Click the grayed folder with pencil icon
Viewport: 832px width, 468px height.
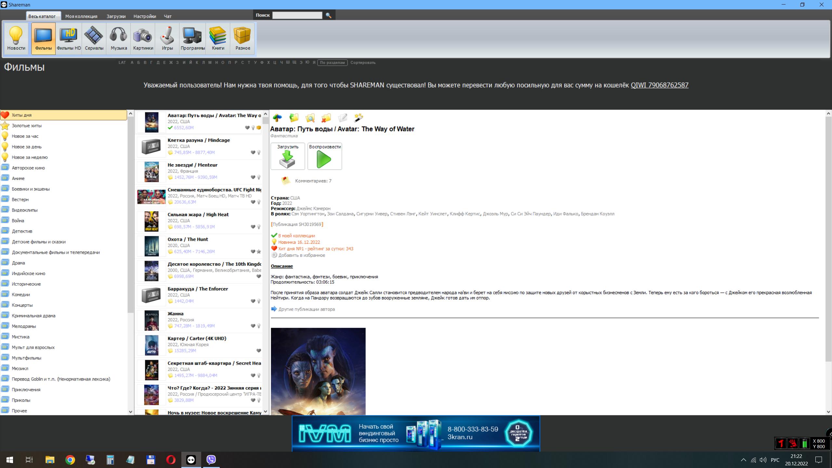(x=343, y=118)
